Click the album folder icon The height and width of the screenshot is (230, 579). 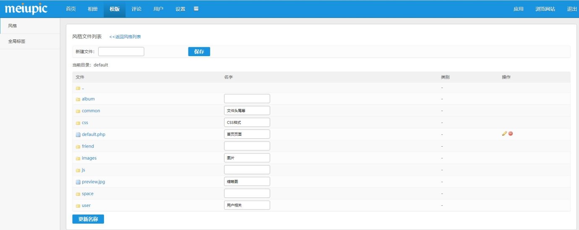[x=78, y=99]
